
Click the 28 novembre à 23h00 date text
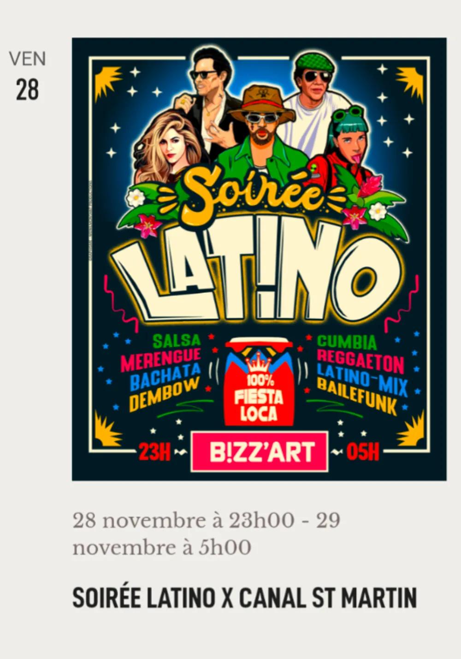click(183, 521)
